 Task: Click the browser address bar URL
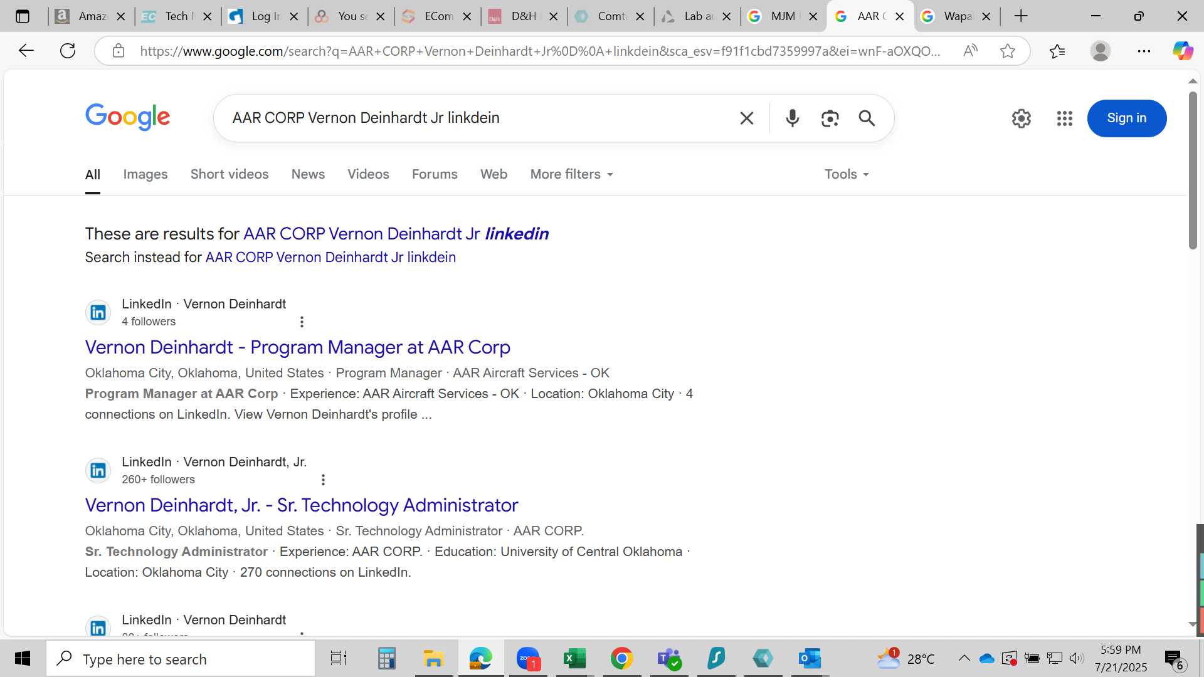click(x=540, y=51)
